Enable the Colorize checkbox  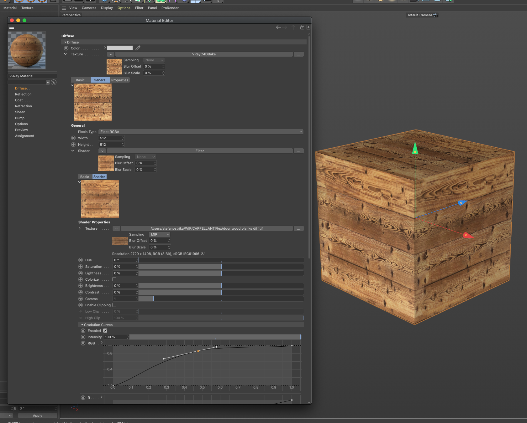pyautogui.click(x=114, y=279)
